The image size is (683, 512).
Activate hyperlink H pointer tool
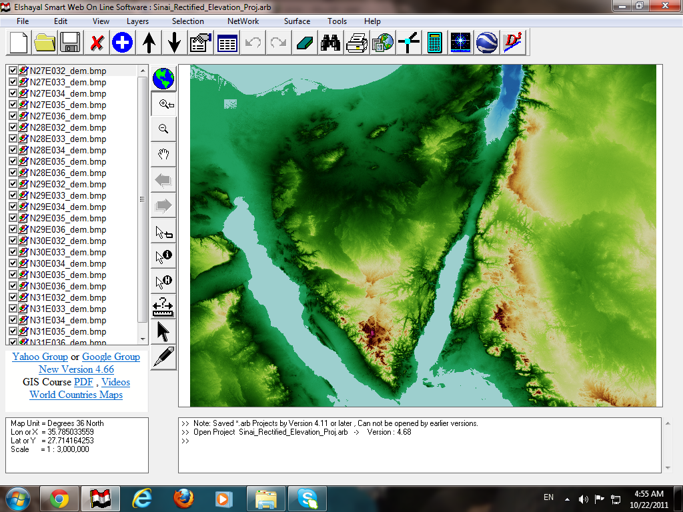(164, 281)
